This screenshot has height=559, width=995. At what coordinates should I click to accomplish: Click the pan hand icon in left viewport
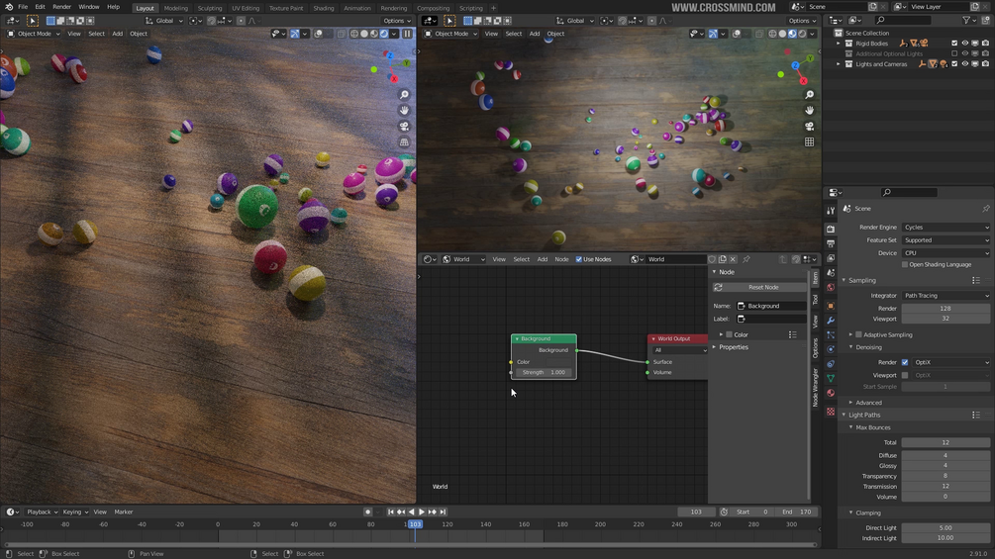(404, 110)
